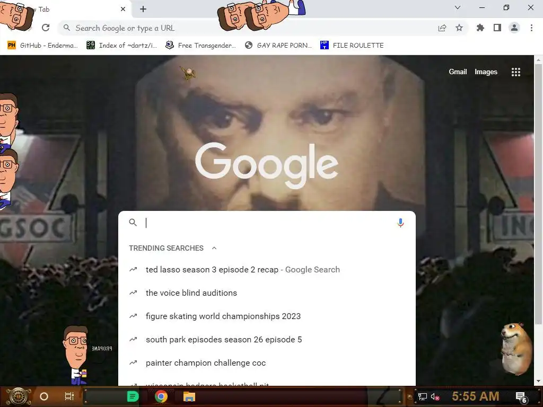Select 'painter champion challenge coc' suggestion
The image size is (543, 407).
pos(267,362)
